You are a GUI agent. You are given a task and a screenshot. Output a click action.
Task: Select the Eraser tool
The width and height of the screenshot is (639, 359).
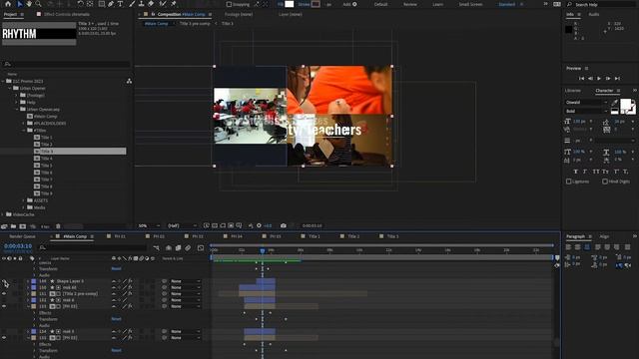click(x=151, y=4)
